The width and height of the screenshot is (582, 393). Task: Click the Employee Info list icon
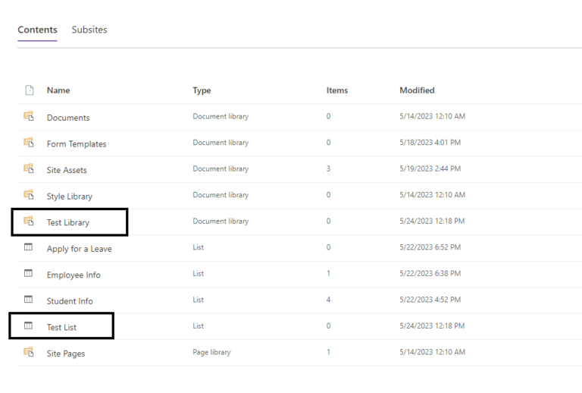coord(29,274)
